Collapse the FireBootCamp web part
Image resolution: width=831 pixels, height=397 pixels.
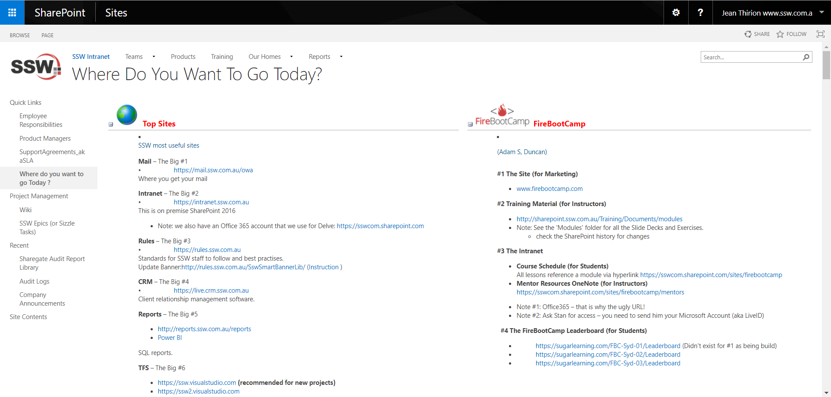[470, 124]
